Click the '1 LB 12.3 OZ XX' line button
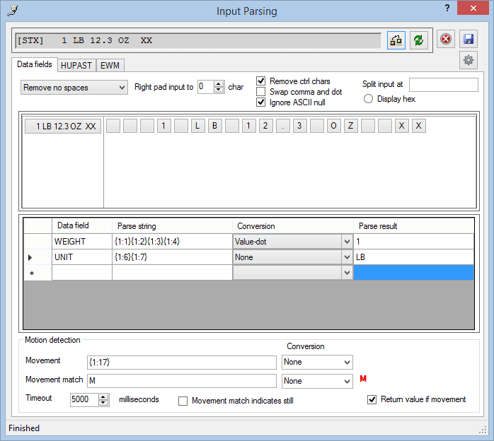This screenshot has width=494, height=441. click(63, 126)
